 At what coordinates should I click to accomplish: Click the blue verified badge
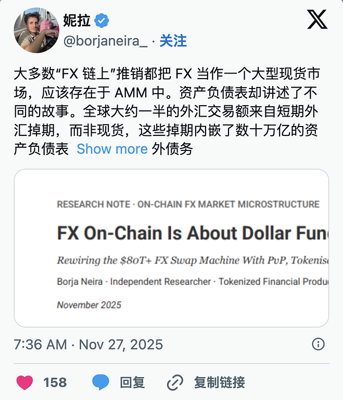pos(103,21)
